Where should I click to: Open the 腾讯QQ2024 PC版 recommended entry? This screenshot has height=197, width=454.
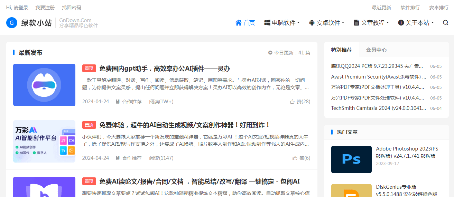pyautogui.click(x=377, y=66)
